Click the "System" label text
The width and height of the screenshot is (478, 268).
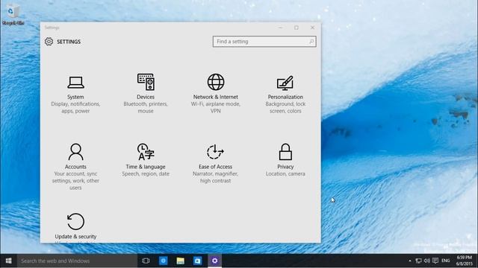tap(75, 97)
